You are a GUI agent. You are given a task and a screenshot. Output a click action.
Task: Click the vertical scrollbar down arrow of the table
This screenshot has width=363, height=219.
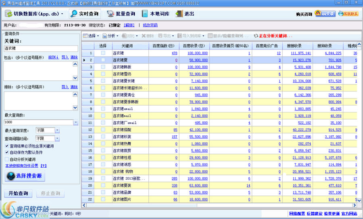pyautogui.click(x=359, y=201)
